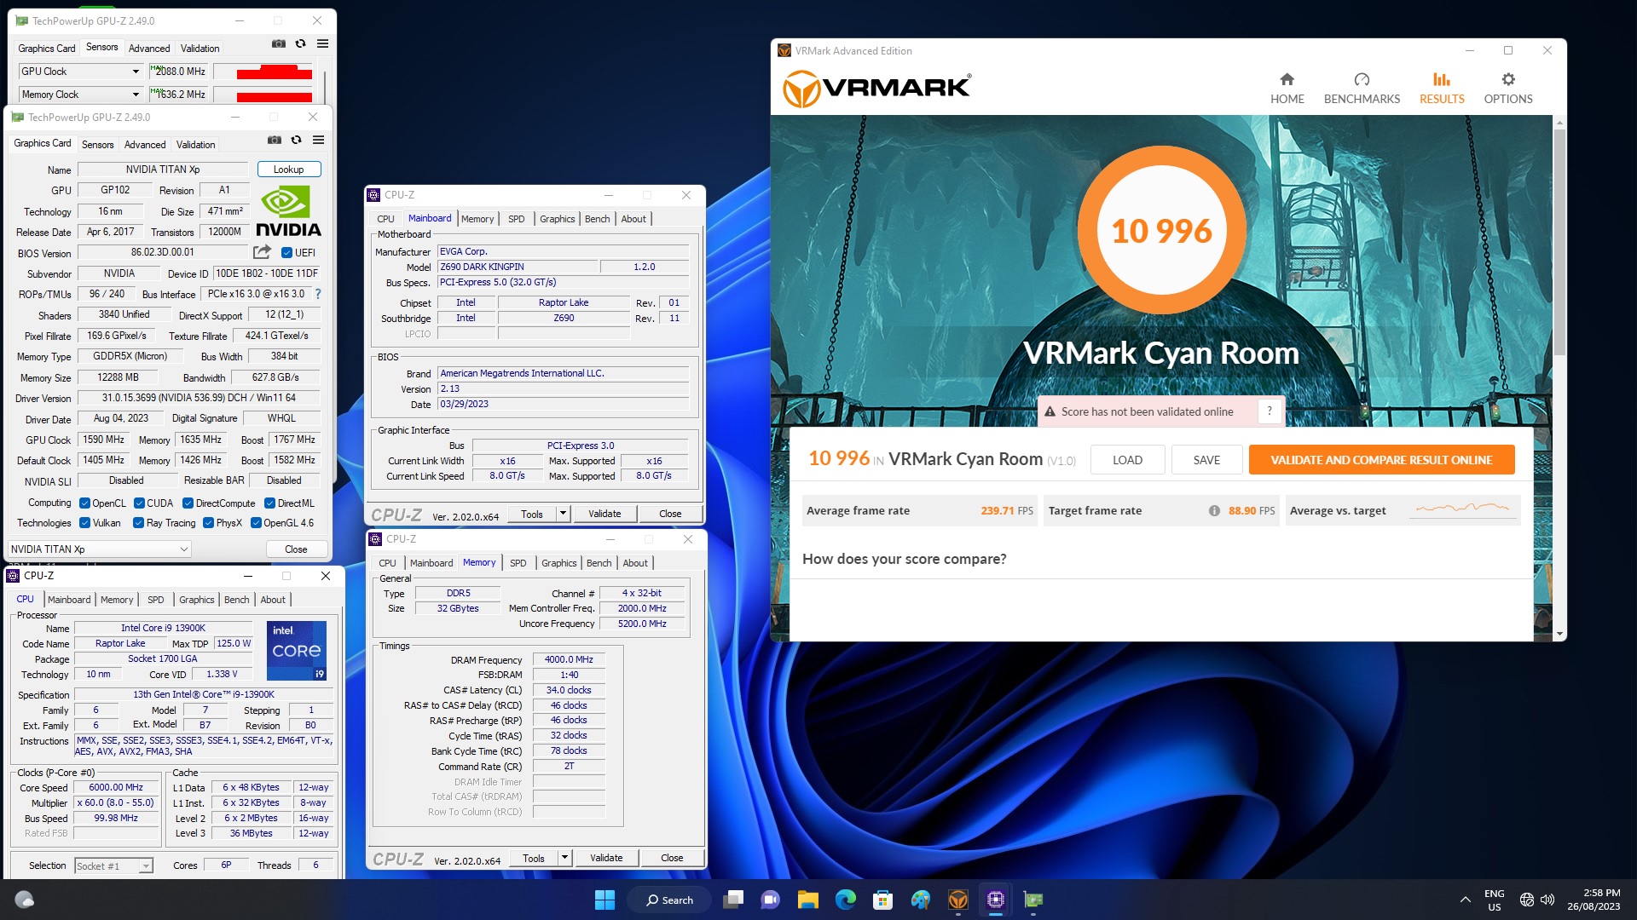Click Validate in the CPU-Z Mainboard window
The height and width of the screenshot is (920, 1637).
(x=604, y=514)
